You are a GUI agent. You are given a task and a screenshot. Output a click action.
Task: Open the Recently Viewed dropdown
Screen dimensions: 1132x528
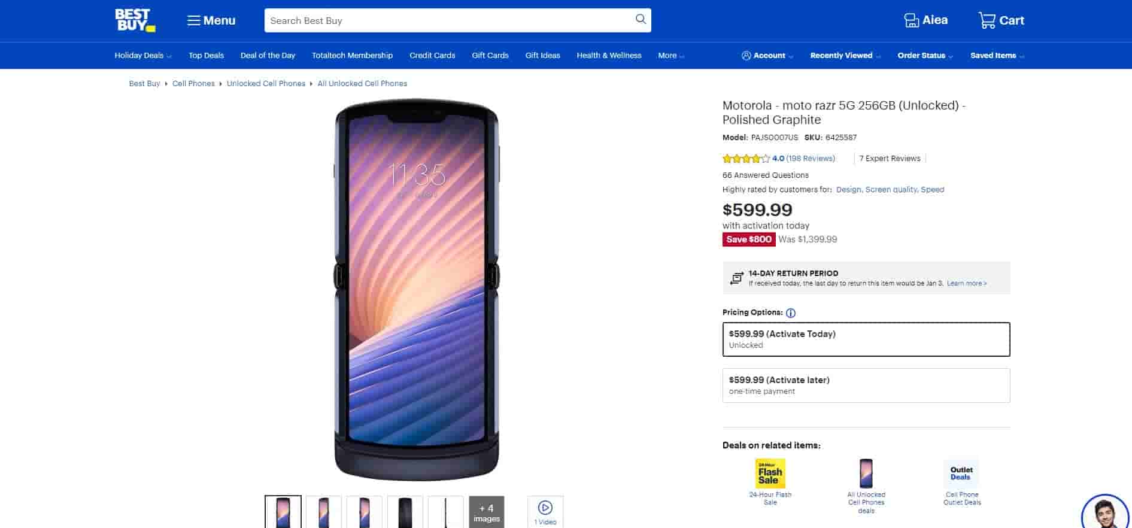click(845, 56)
